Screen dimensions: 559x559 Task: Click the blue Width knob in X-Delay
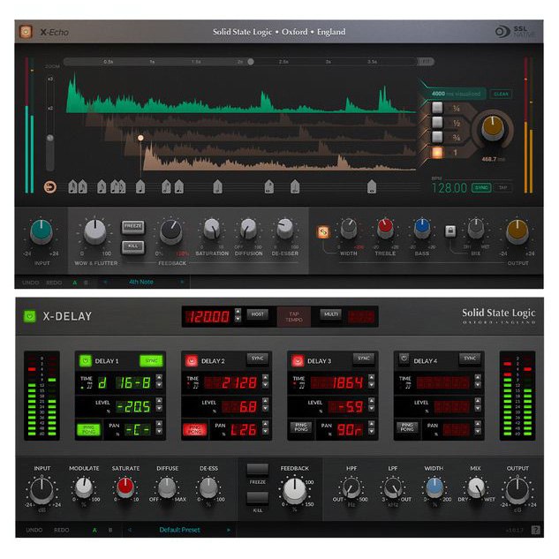pos(434,487)
